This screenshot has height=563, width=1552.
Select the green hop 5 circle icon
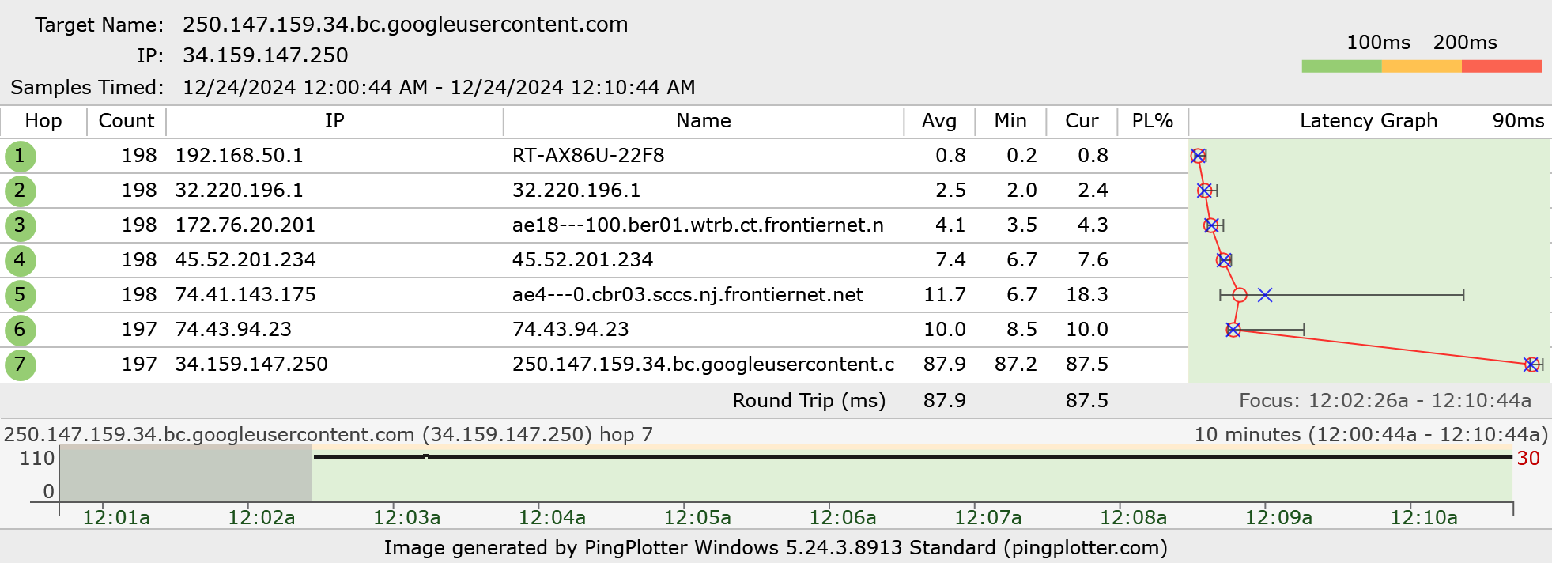(20, 295)
